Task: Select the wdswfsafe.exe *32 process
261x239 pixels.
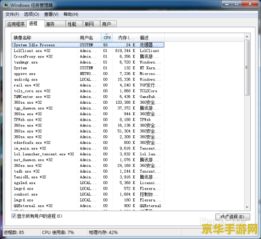Action: pos(88,142)
